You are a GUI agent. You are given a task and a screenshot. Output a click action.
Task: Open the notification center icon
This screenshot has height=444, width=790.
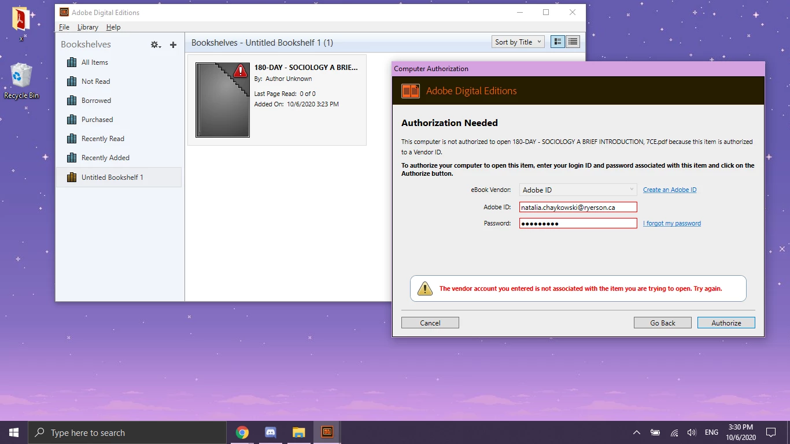pyautogui.click(x=771, y=432)
